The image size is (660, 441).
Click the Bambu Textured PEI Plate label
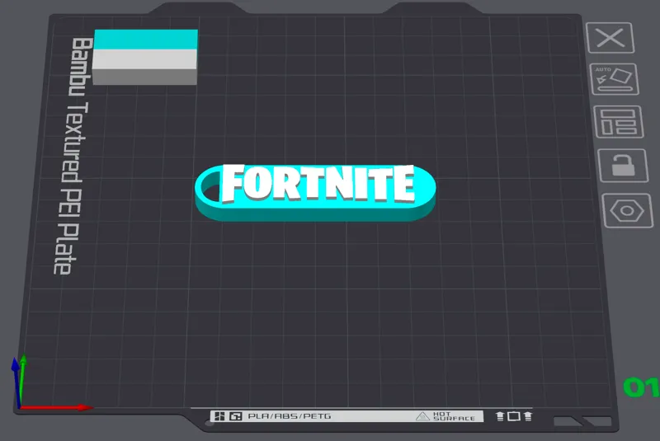tap(73, 156)
